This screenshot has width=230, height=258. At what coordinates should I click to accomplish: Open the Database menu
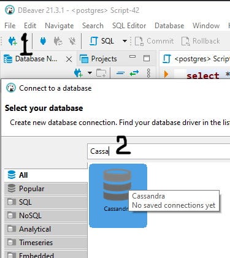click(x=169, y=26)
